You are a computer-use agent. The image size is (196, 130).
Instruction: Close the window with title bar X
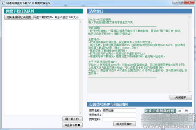pyautogui.click(x=189, y=2)
